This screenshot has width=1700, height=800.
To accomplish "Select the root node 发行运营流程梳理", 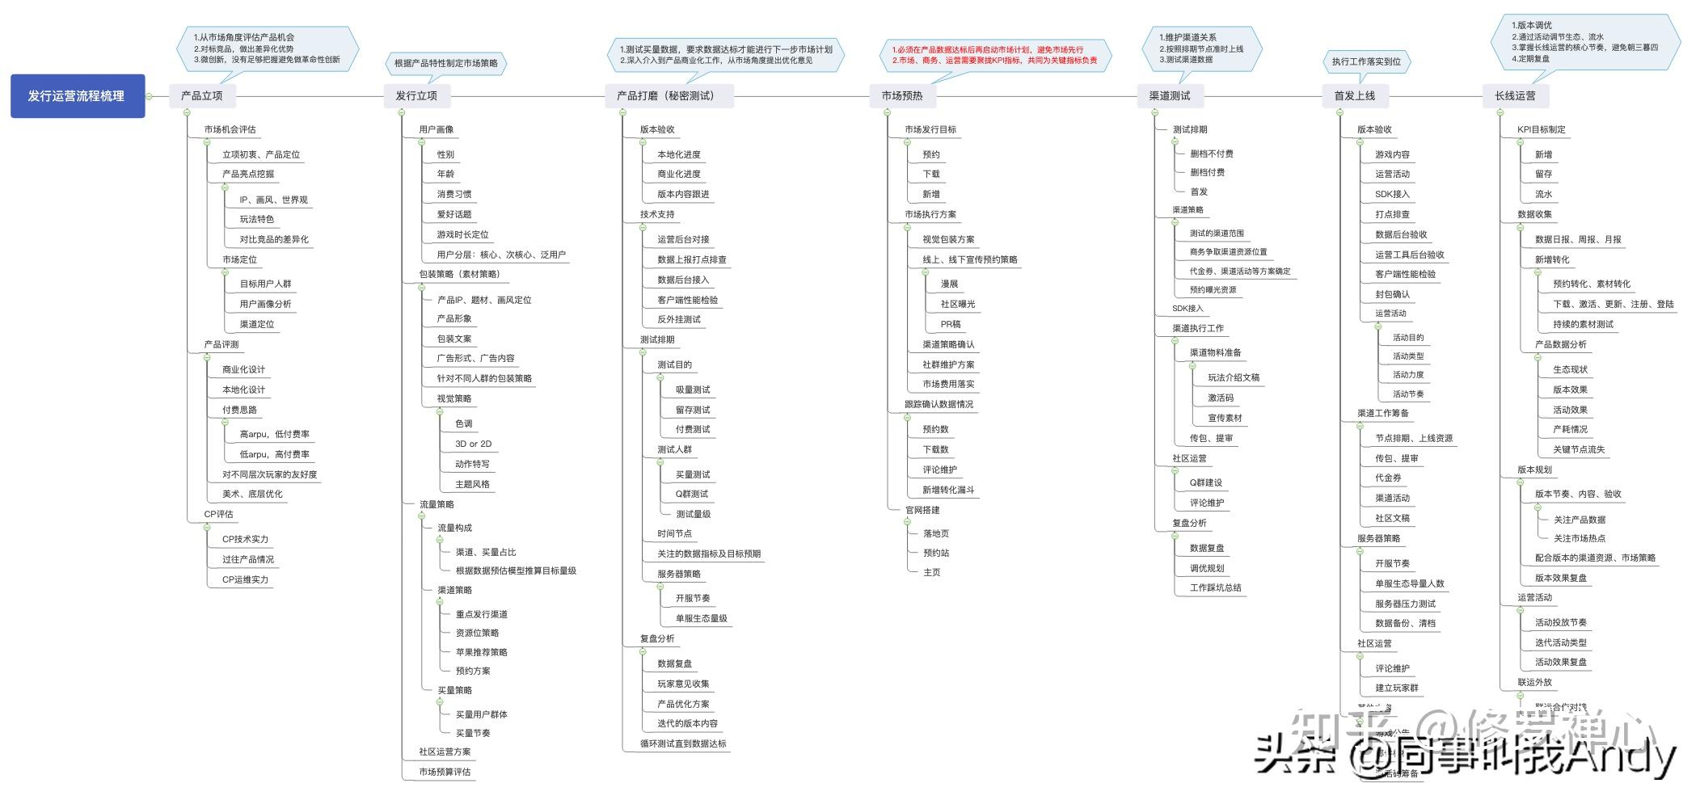I will [x=78, y=96].
